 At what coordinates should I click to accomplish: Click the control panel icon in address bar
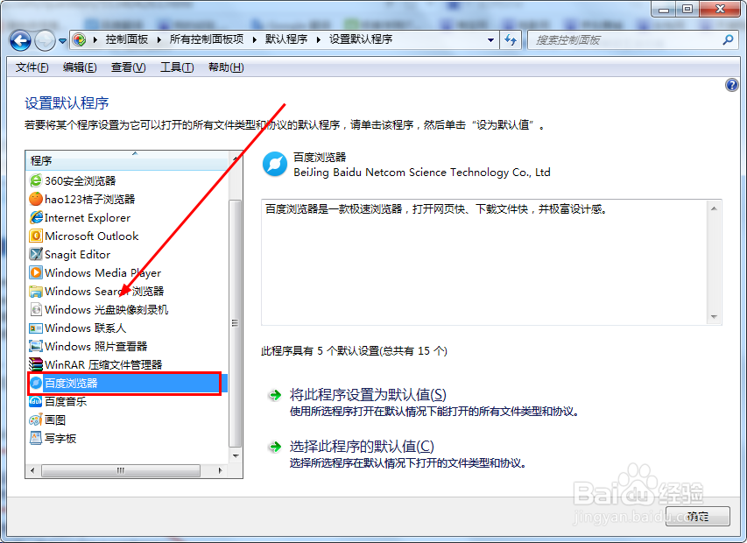point(79,39)
